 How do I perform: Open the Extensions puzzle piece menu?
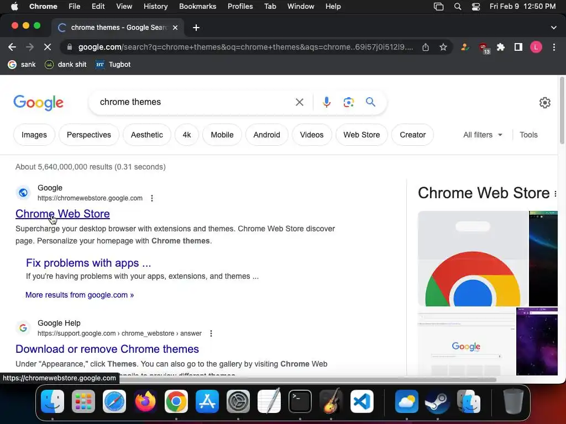501,47
